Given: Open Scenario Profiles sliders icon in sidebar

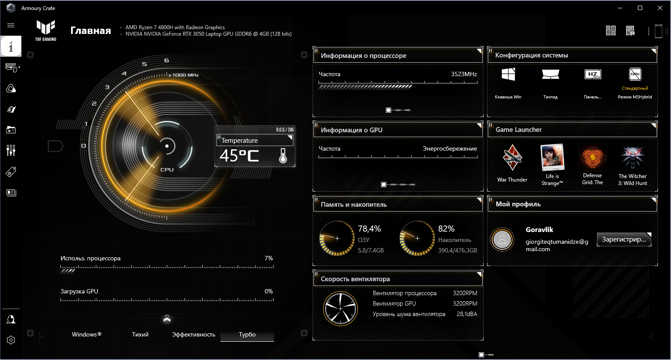Looking at the screenshot, I should (11, 151).
